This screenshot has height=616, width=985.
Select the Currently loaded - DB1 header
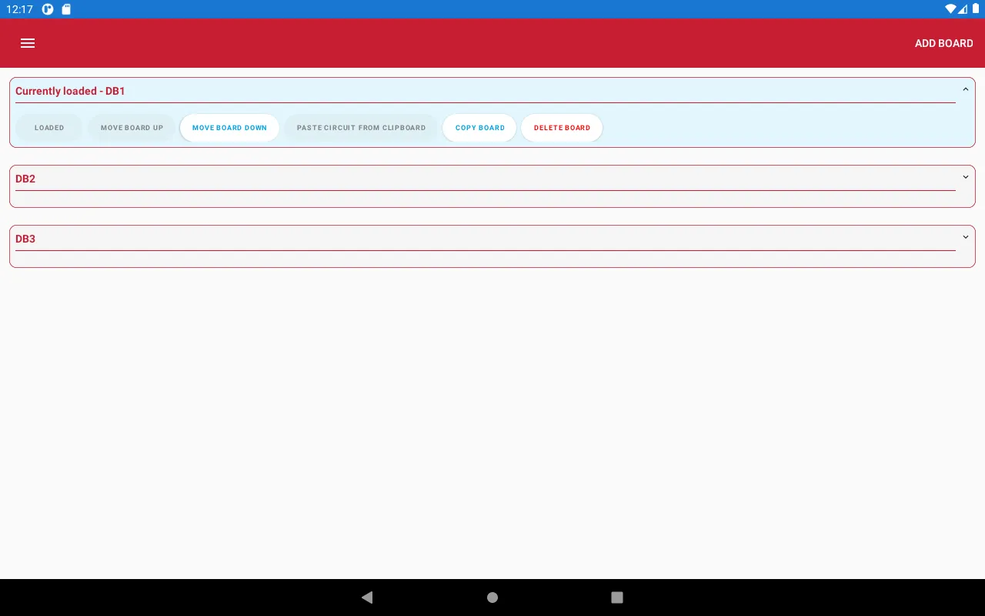coord(70,91)
